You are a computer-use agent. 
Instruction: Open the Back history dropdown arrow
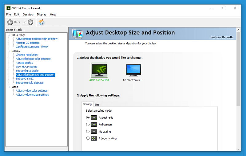click(x=25, y=22)
